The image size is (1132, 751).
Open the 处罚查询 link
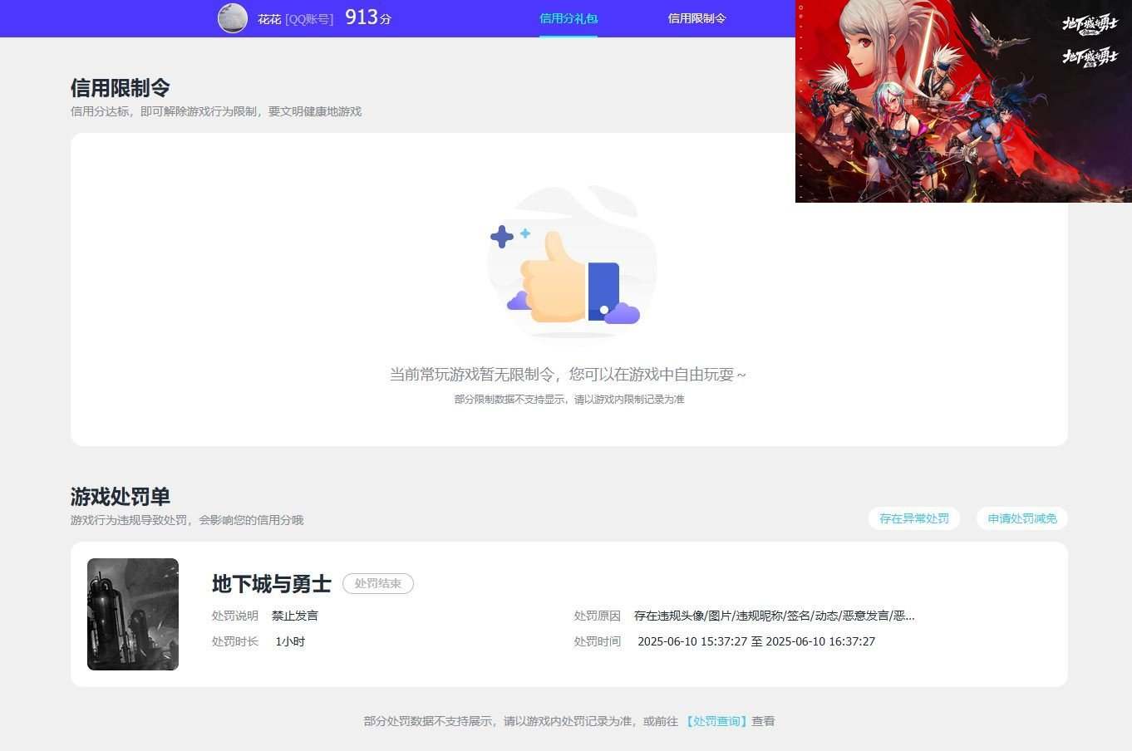(x=716, y=721)
